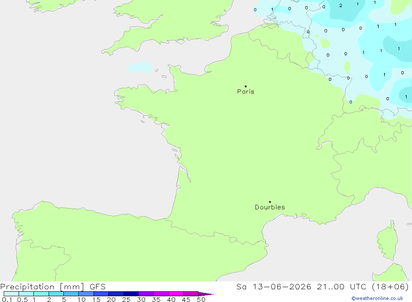
Task: Click the '(18+06)' forecast run text
Action: coord(390,287)
